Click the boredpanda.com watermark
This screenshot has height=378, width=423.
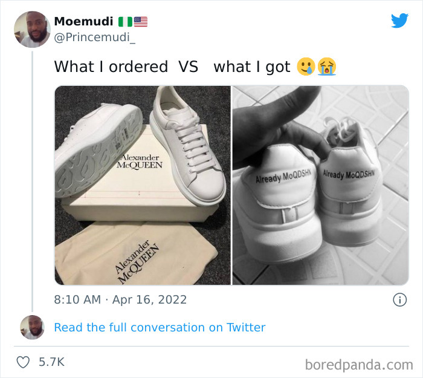(x=359, y=365)
